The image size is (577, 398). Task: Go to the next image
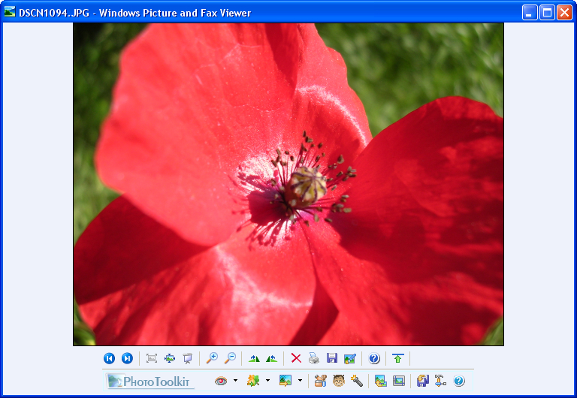[x=127, y=359]
